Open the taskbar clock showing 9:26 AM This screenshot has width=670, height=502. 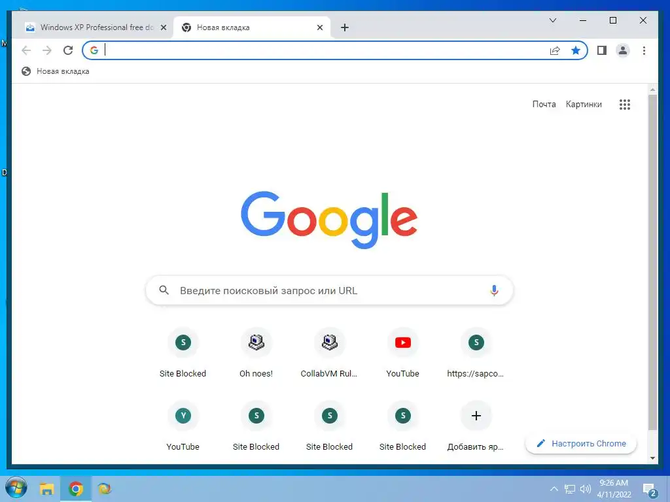point(614,489)
